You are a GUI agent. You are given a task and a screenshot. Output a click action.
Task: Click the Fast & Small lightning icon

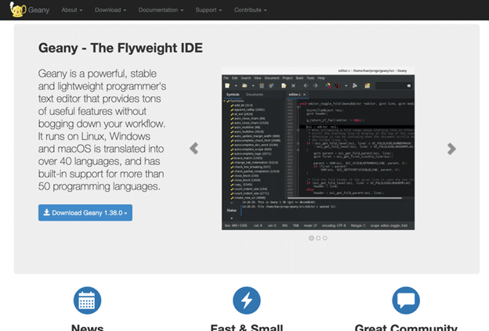pos(247,300)
